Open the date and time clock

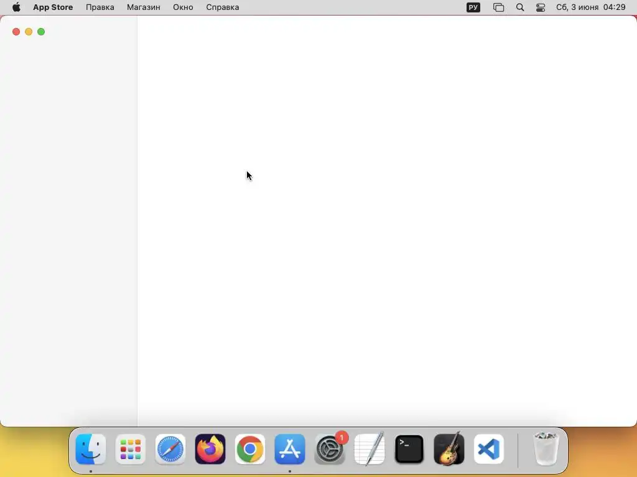click(x=591, y=7)
